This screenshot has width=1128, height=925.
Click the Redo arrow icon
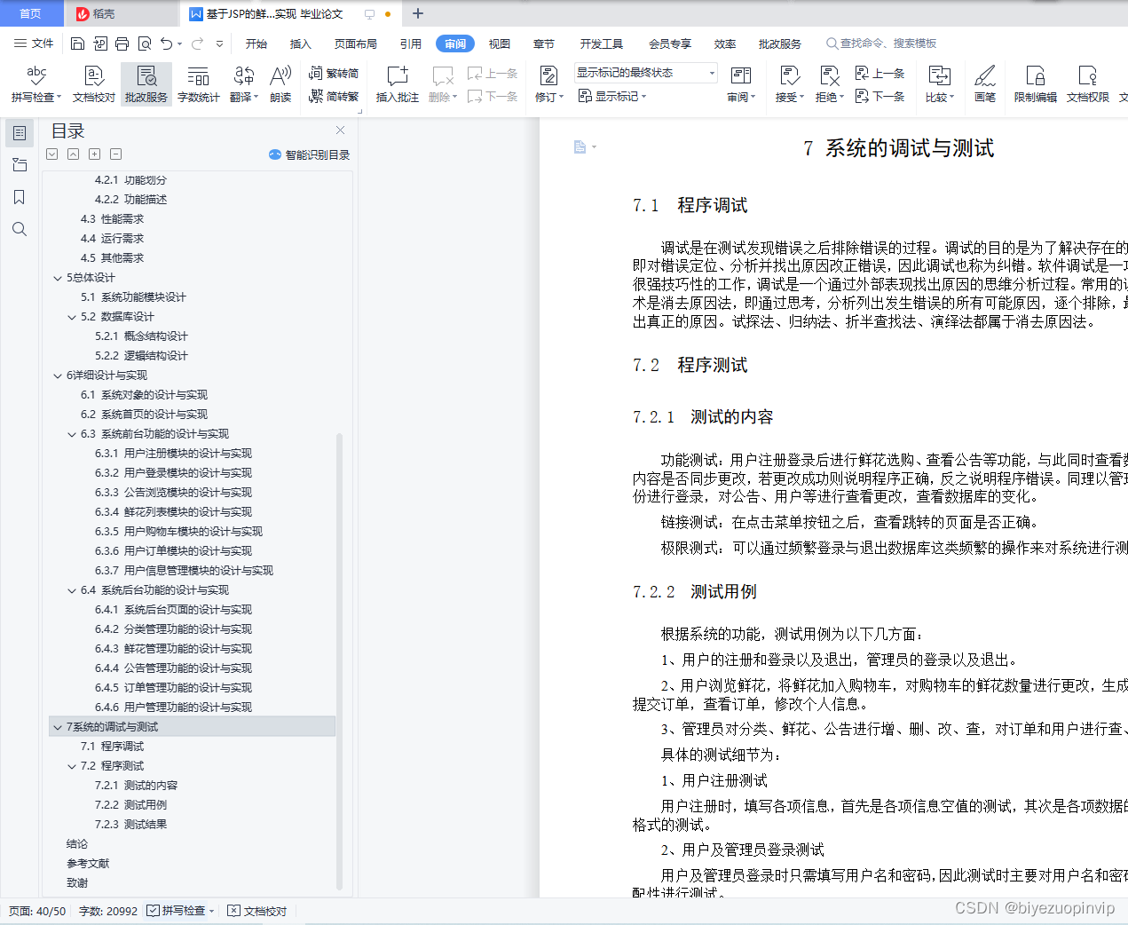click(197, 43)
